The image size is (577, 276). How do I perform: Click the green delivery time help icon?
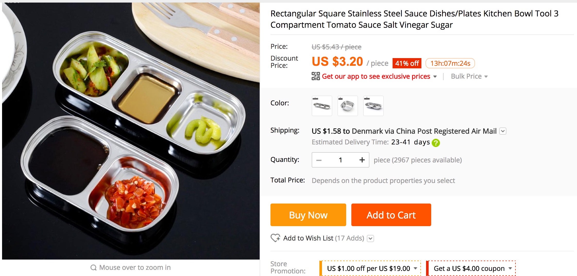436,143
